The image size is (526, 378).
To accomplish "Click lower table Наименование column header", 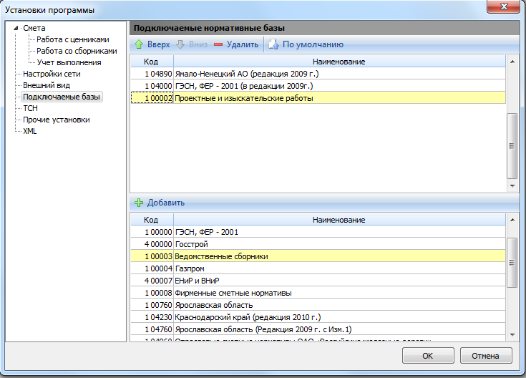I will click(x=339, y=220).
